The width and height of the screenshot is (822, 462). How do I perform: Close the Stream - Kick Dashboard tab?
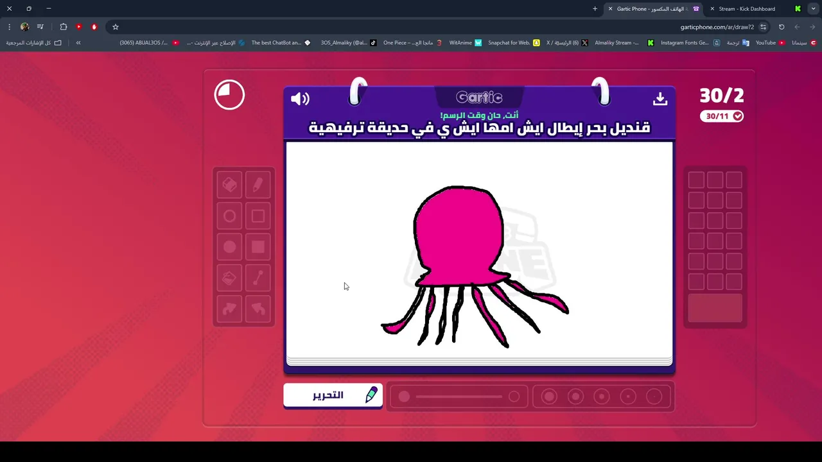pos(712,9)
